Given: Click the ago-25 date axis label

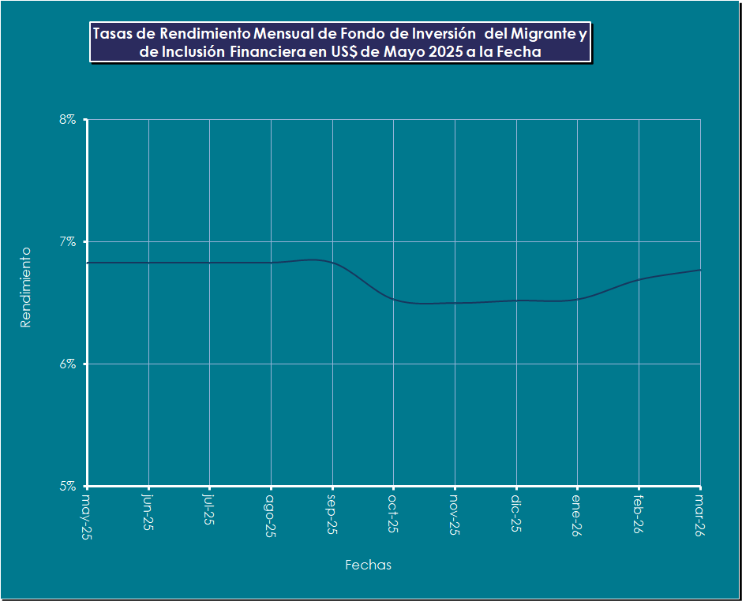Looking at the screenshot, I should [x=271, y=514].
